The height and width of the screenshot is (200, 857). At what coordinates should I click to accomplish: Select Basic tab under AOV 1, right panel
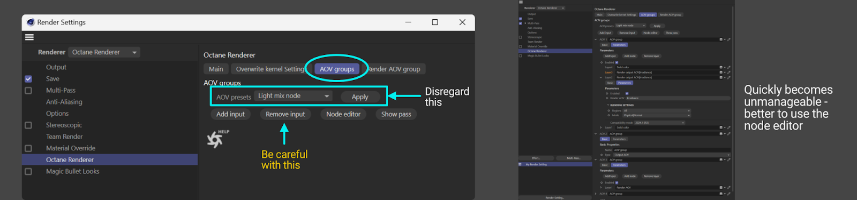(x=605, y=45)
